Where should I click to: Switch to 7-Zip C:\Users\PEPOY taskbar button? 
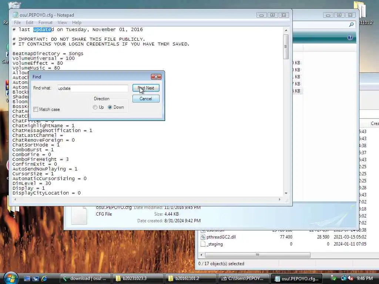243,278
